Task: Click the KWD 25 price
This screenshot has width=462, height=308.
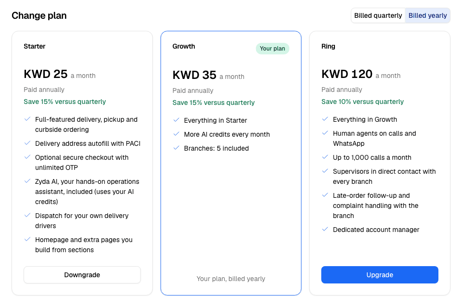Action: (46, 74)
